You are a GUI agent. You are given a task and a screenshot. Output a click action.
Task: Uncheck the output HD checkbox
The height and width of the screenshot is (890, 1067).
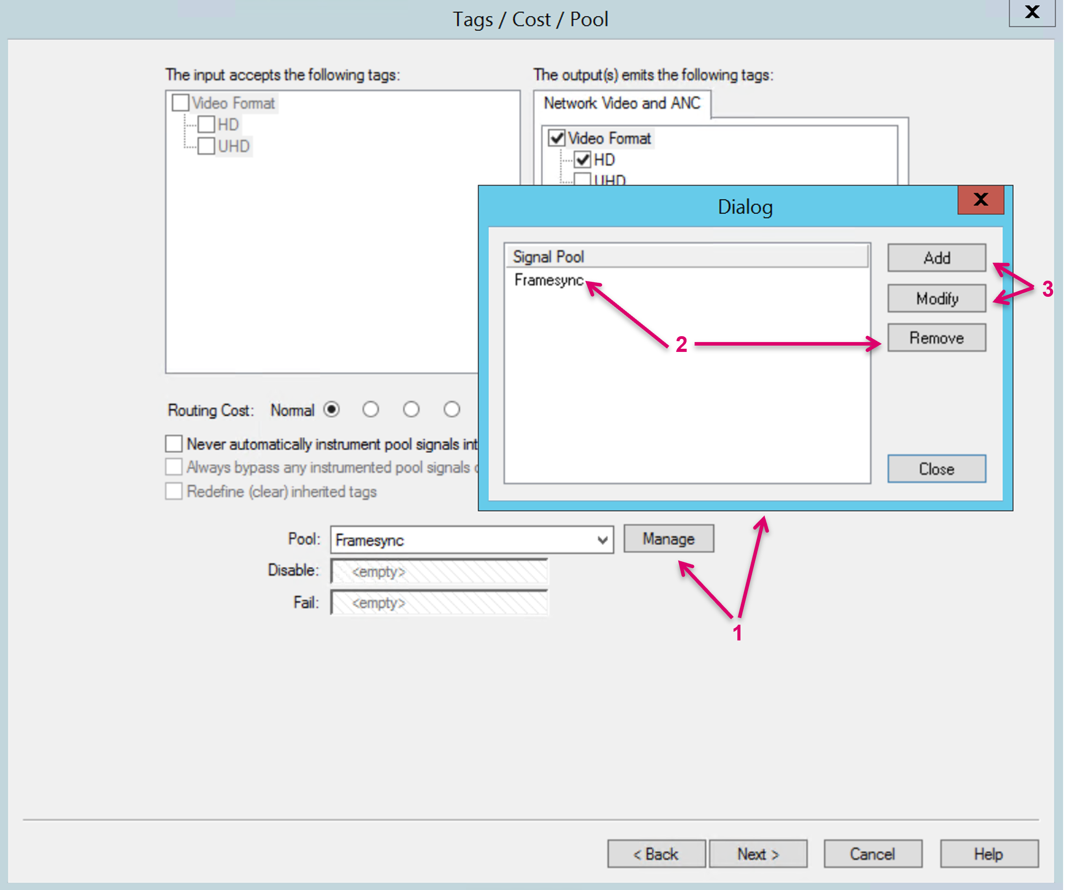tap(583, 160)
